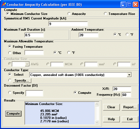The height and width of the screenshot is (129, 140).
Task: Click the Specify... conductor type button
Action: [x=22, y=80]
